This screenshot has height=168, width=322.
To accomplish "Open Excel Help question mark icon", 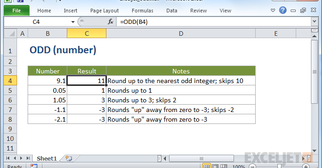I will pos(283,10).
